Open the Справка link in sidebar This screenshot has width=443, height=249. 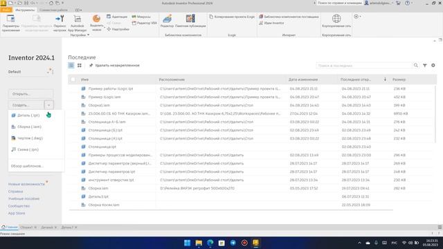click(x=15, y=192)
